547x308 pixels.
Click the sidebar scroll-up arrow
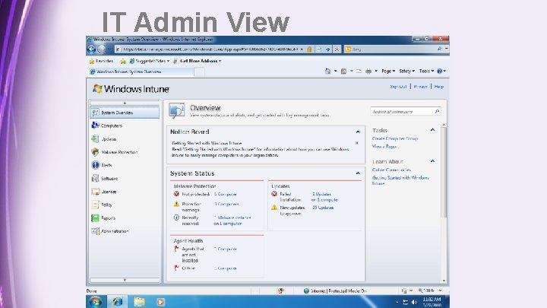point(125,103)
